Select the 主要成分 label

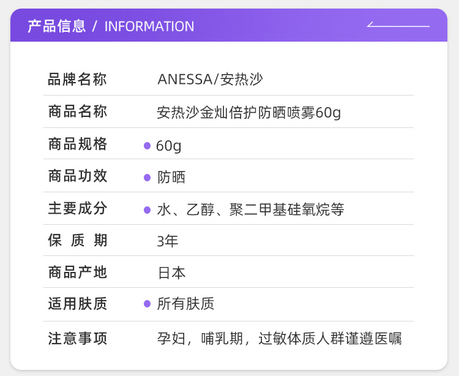point(78,209)
